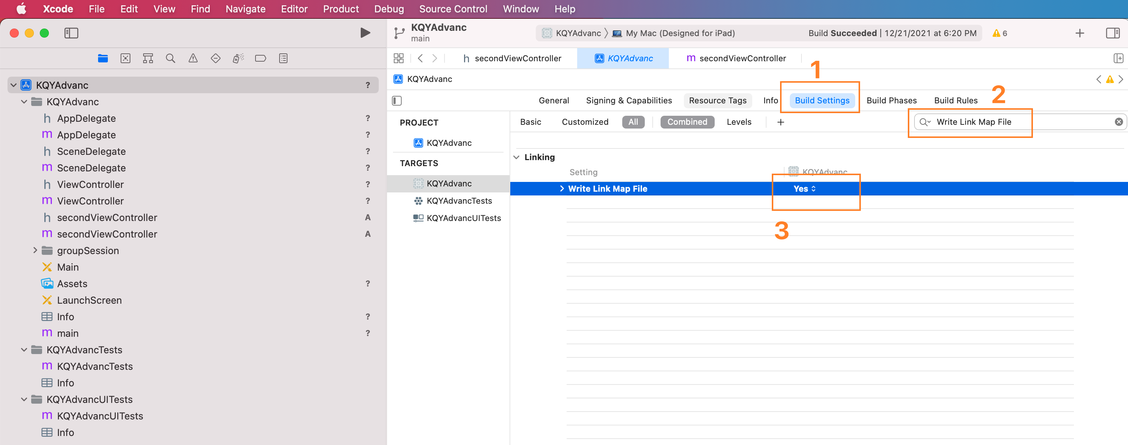1128x445 pixels.
Task: Open the Report navigator icon
Action: [x=283, y=58]
